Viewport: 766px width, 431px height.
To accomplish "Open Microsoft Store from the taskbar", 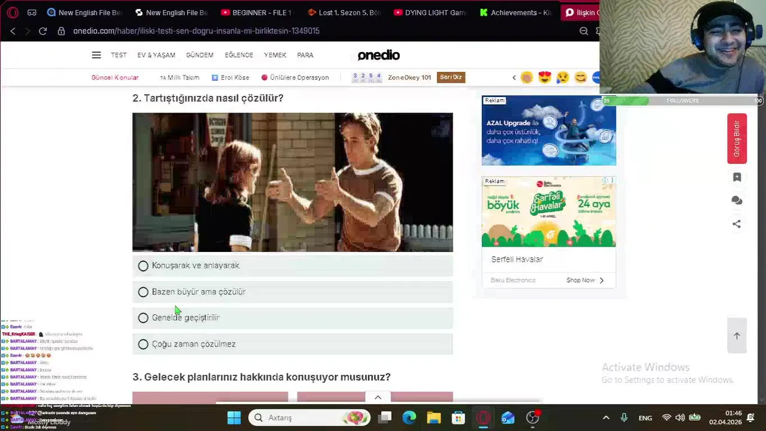I will coord(459,417).
